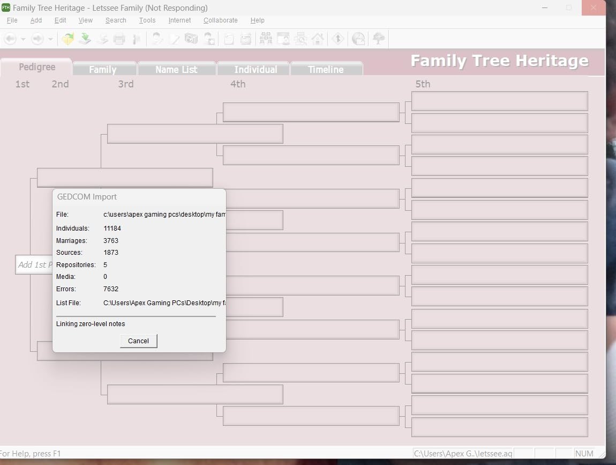Image resolution: width=616 pixels, height=465 pixels.
Task: Click the family group chart icon
Action: point(266,39)
